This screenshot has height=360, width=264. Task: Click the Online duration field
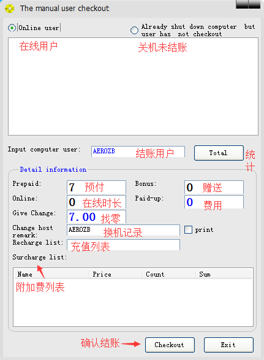point(96,202)
